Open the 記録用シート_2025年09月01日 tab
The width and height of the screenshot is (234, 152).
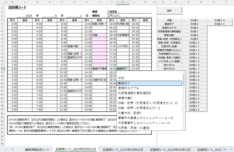click(76, 149)
